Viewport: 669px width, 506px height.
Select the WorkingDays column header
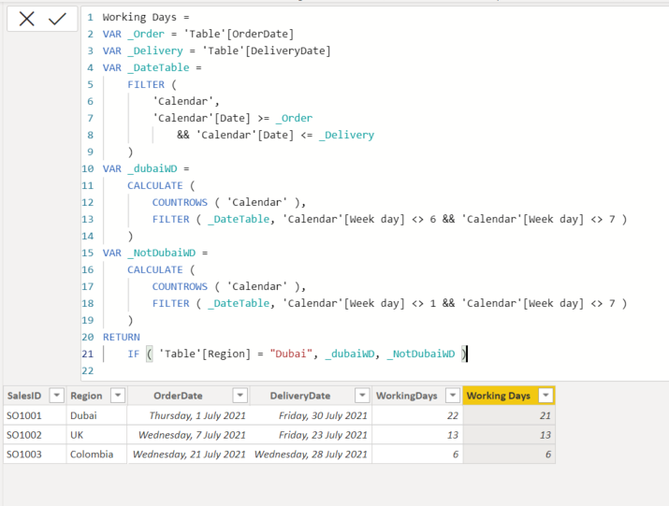coord(407,396)
